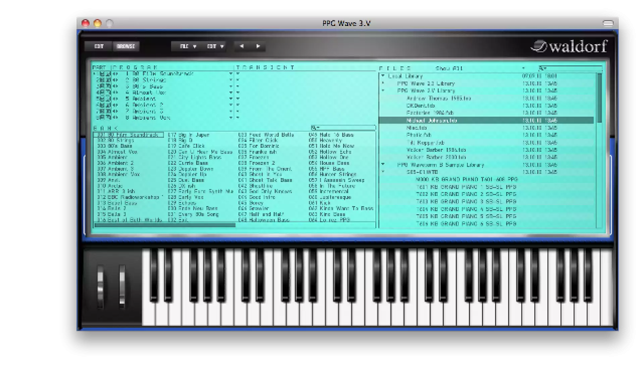Select part 1 program 80 Film Soundtrack

tap(163, 74)
